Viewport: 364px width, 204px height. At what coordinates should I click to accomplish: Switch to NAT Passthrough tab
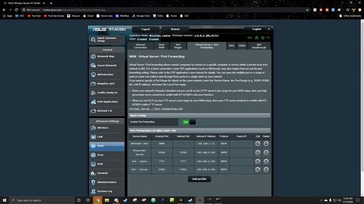[259, 46]
